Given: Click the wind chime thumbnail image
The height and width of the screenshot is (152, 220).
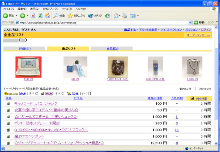Looking at the screenshot, I should pos(75,67).
